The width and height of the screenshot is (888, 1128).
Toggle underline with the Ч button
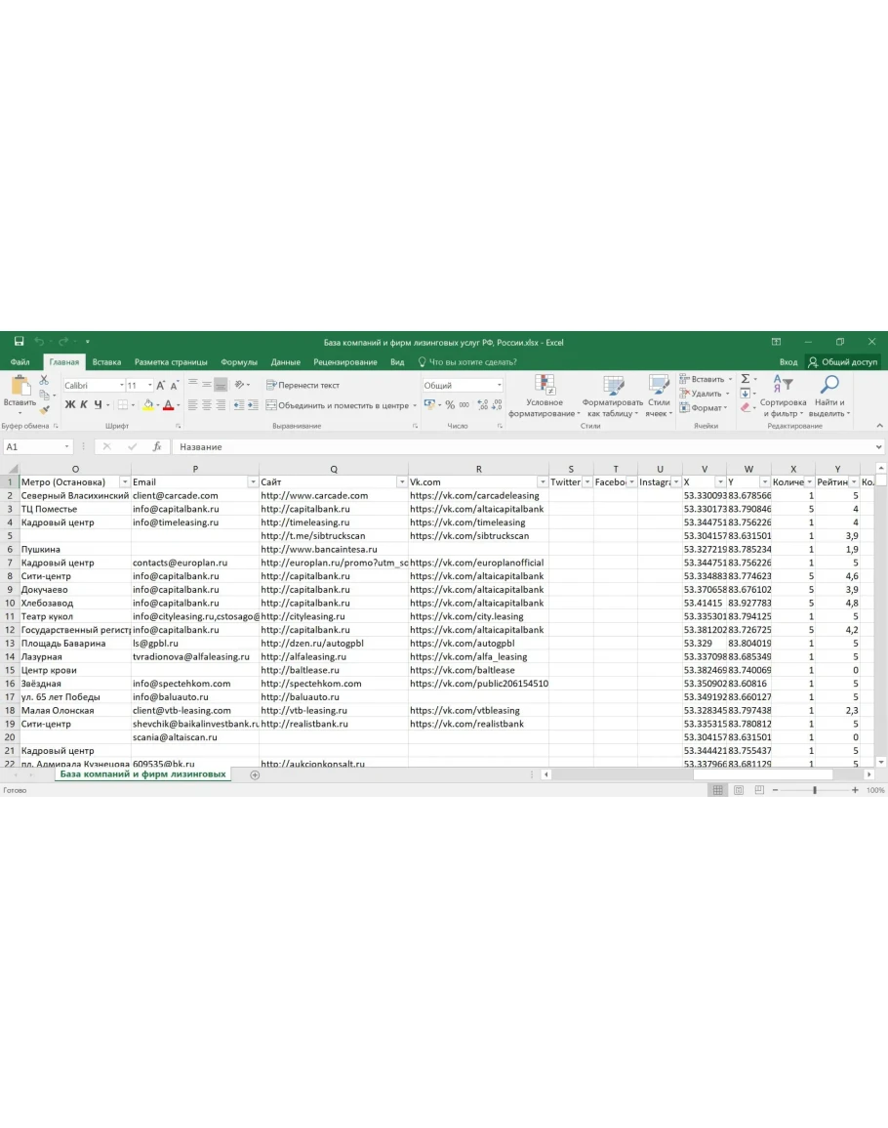(98, 405)
